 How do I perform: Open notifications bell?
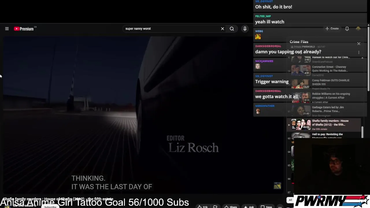click(x=347, y=29)
